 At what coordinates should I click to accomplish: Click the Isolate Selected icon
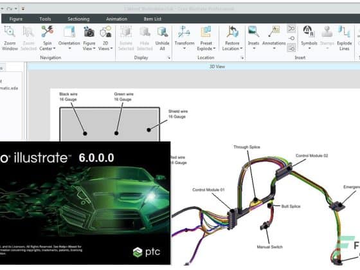(x=126, y=32)
